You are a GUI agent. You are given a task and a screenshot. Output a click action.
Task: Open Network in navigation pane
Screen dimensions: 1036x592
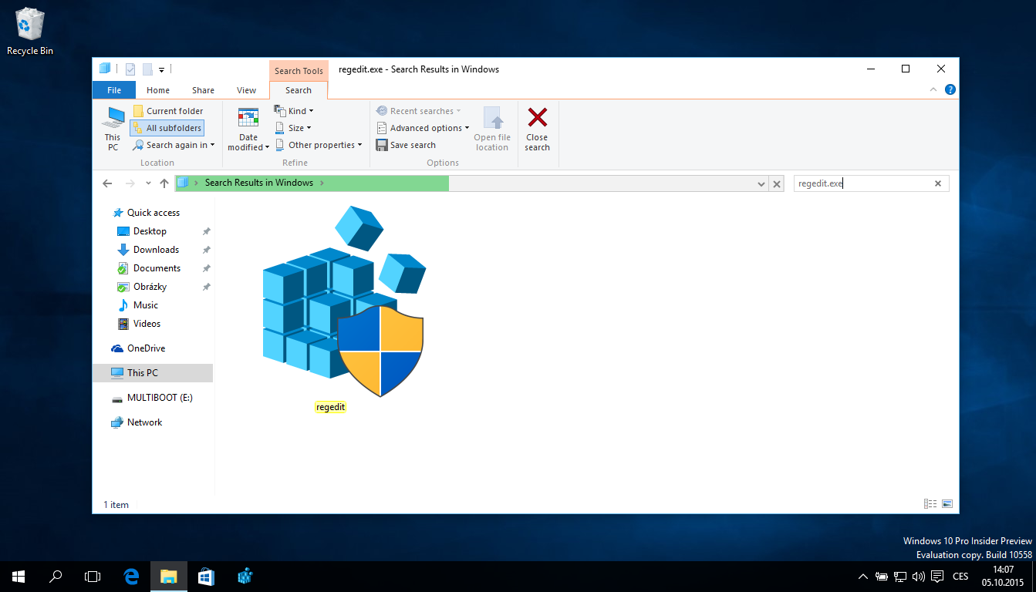(x=144, y=422)
